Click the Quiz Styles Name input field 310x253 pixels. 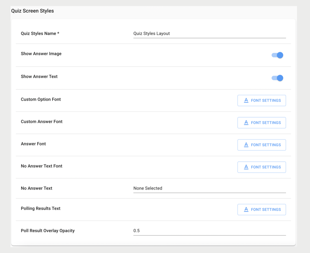209,34
